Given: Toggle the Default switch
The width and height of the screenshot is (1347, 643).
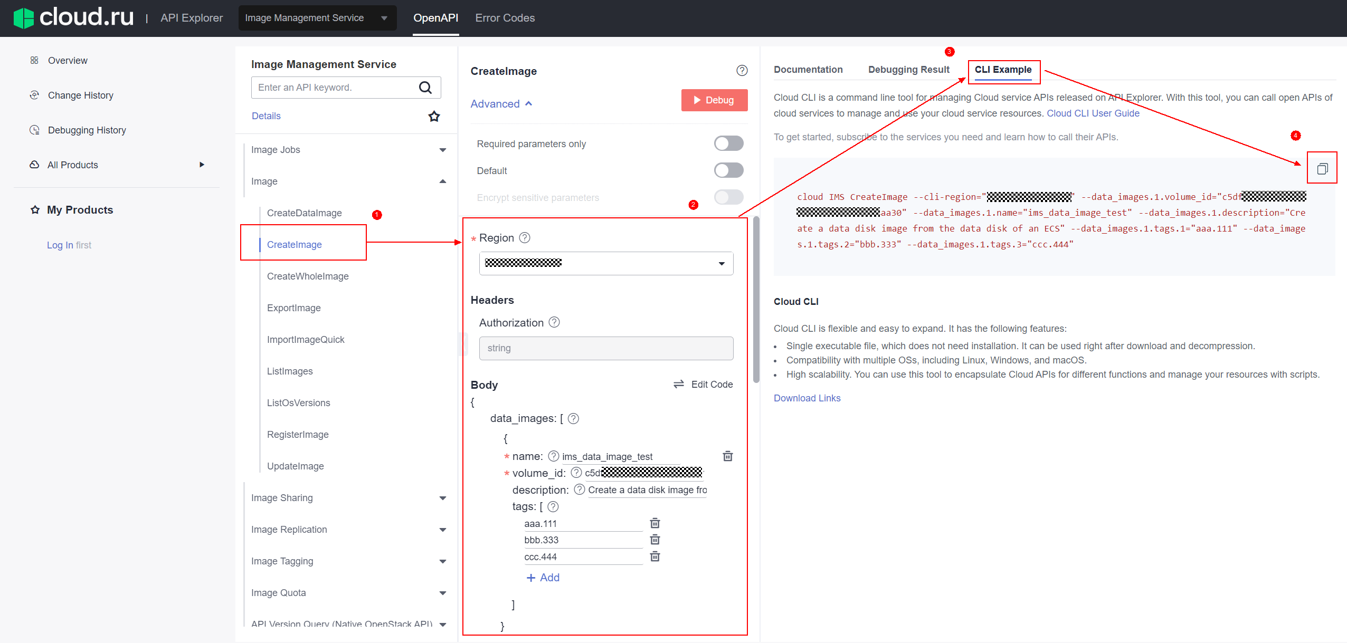Looking at the screenshot, I should (728, 170).
